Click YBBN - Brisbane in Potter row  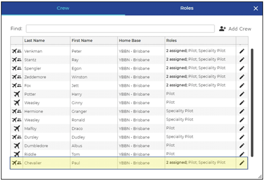(134, 94)
